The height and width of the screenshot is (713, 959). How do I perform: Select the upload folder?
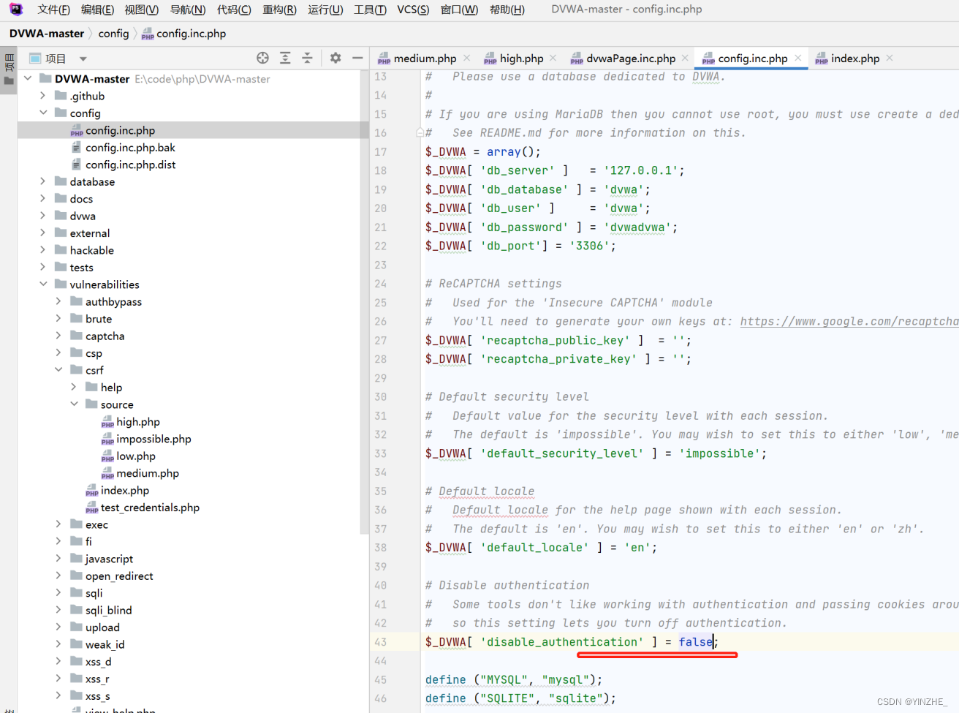point(102,627)
